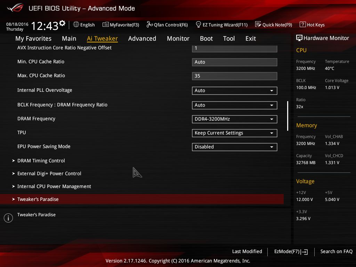
Task: Click the Vol_CHAB 1.334 V value
Action: [332, 144]
